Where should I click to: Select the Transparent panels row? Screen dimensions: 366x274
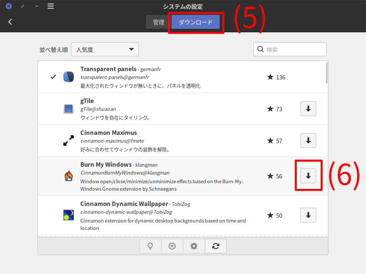167,77
